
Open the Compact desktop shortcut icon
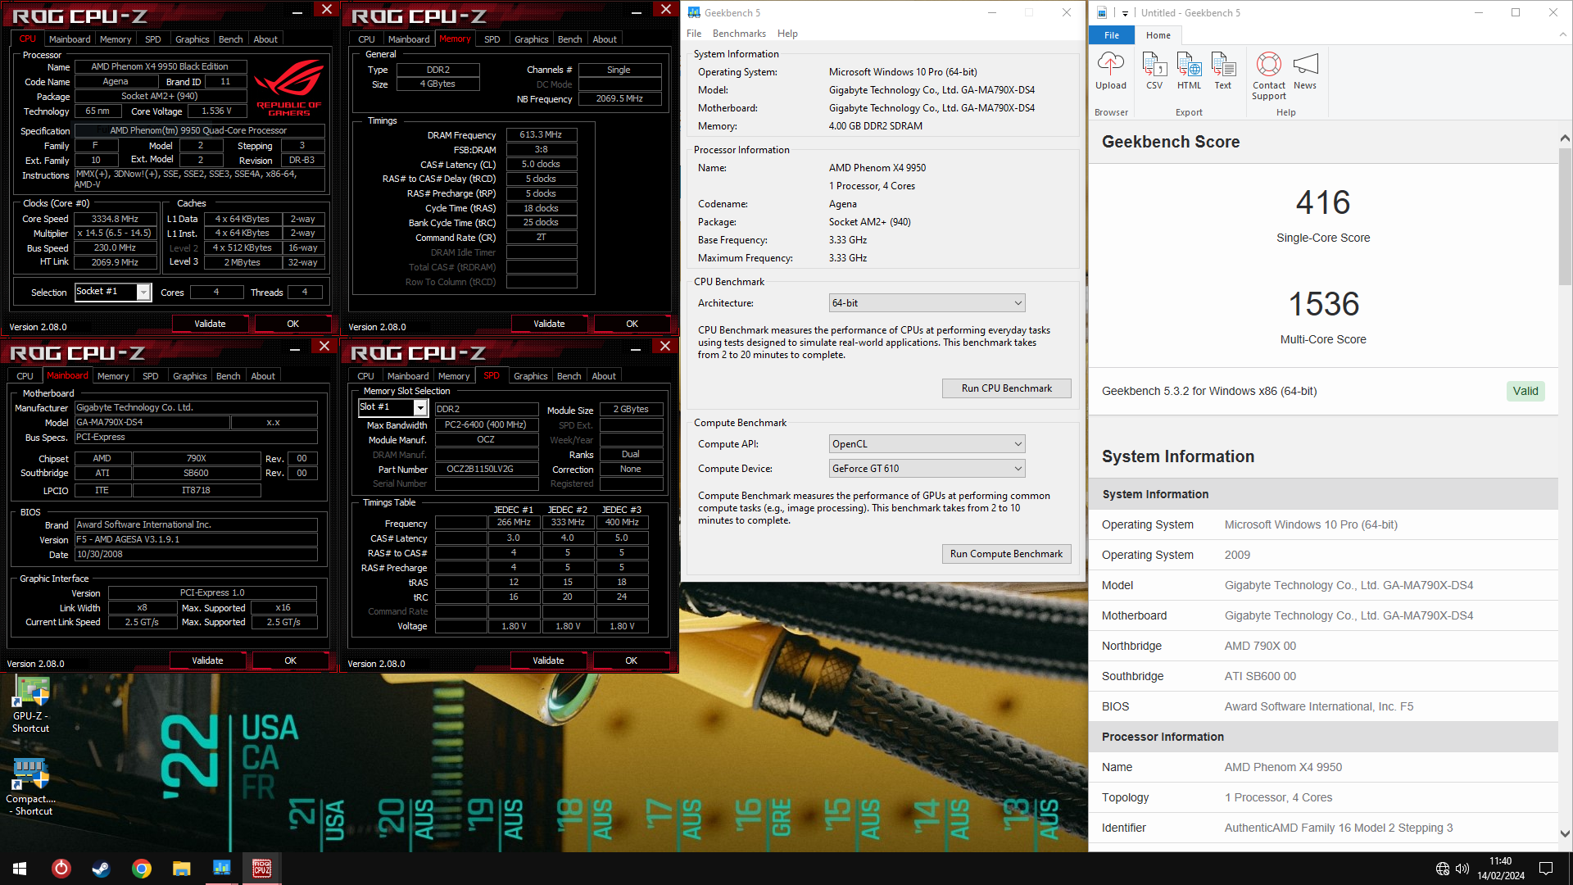pyautogui.click(x=31, y=787)
